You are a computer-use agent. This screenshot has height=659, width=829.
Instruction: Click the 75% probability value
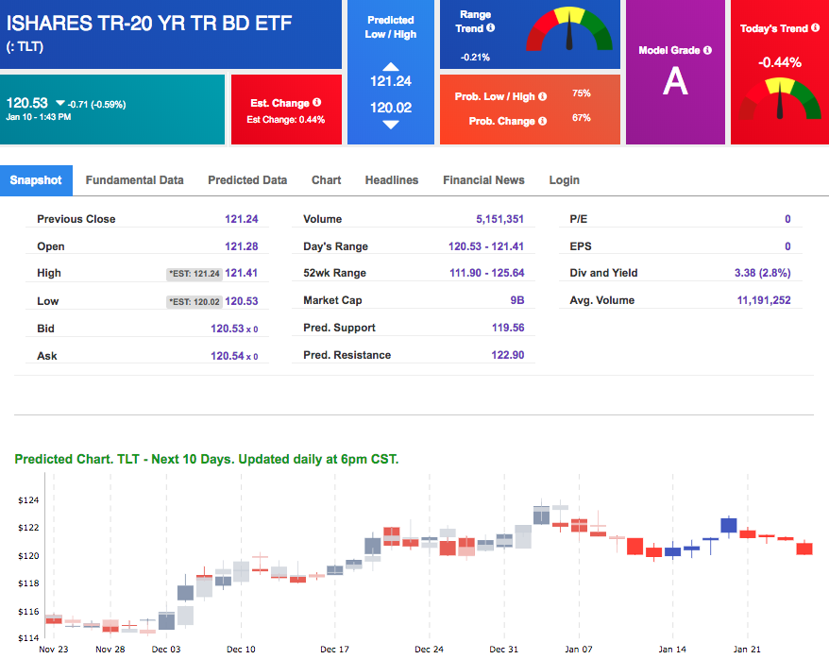(x=581, y=93)
